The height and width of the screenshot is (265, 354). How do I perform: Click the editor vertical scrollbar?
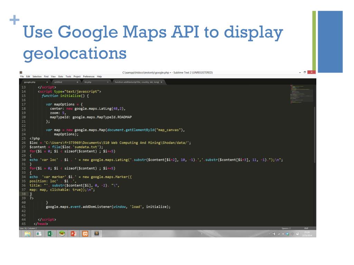pyautogui.click(x=315, y=135)
